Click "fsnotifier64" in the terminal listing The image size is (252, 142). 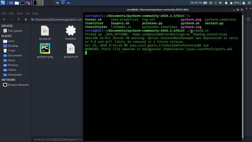tap(96, 27)
